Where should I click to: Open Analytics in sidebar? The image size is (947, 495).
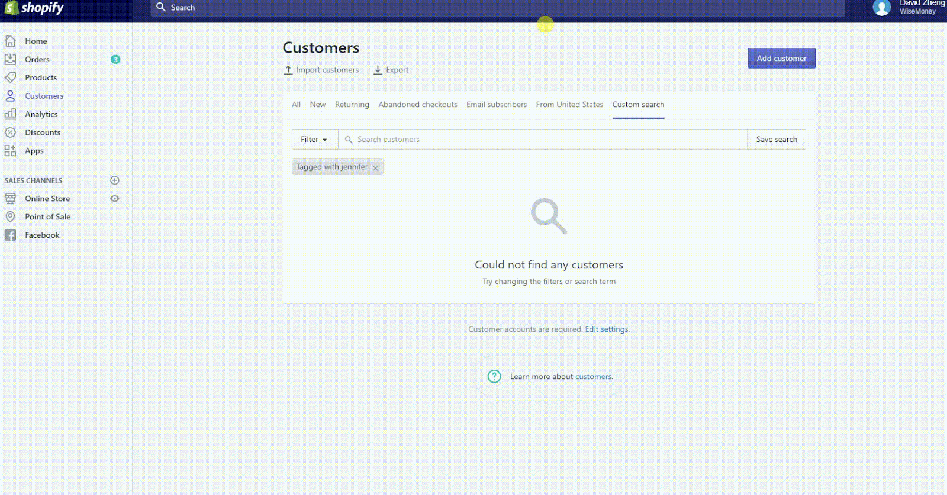(x=41, y=115)
